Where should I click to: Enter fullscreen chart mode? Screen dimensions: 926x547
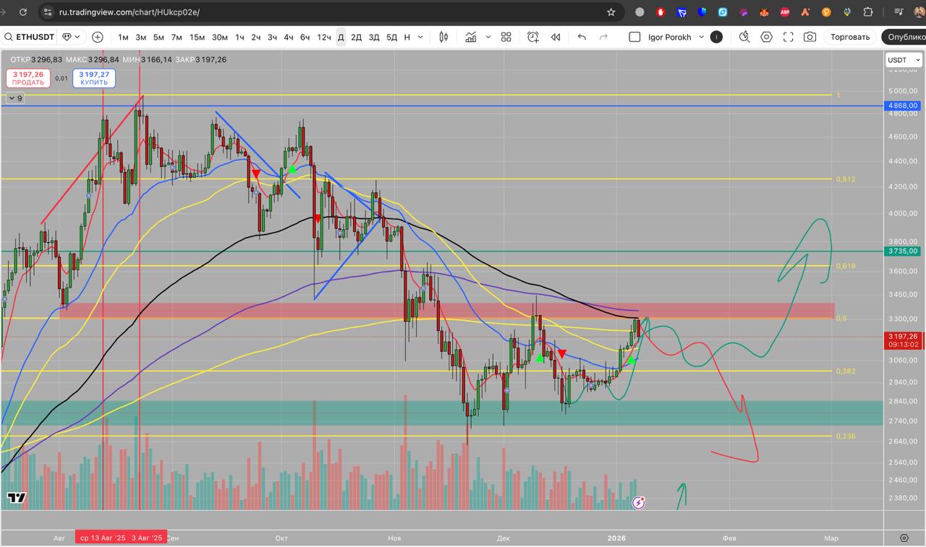coord(789,37)
